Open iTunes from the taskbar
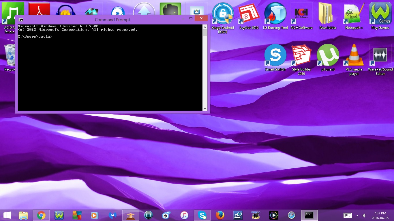 coord(184,215)
